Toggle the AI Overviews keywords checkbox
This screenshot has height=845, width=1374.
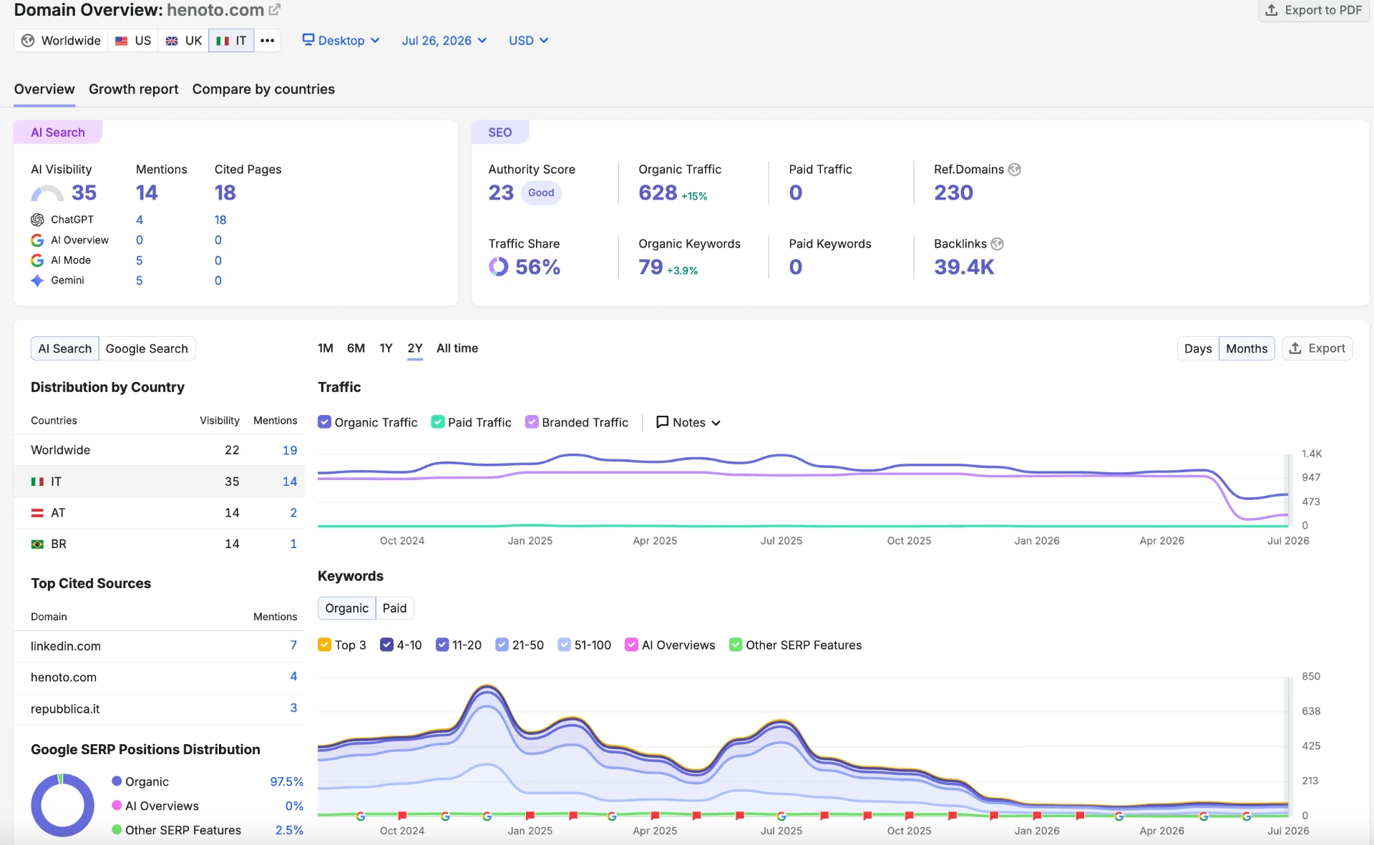coord(632,645)
